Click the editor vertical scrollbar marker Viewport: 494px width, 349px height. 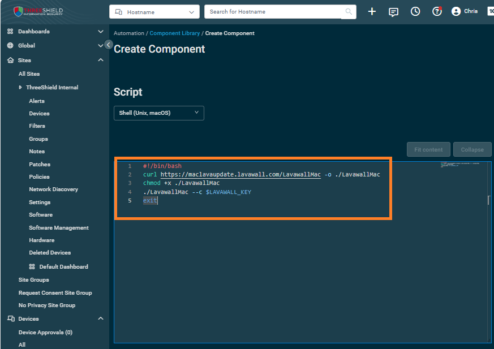click(x=489, y=200)
